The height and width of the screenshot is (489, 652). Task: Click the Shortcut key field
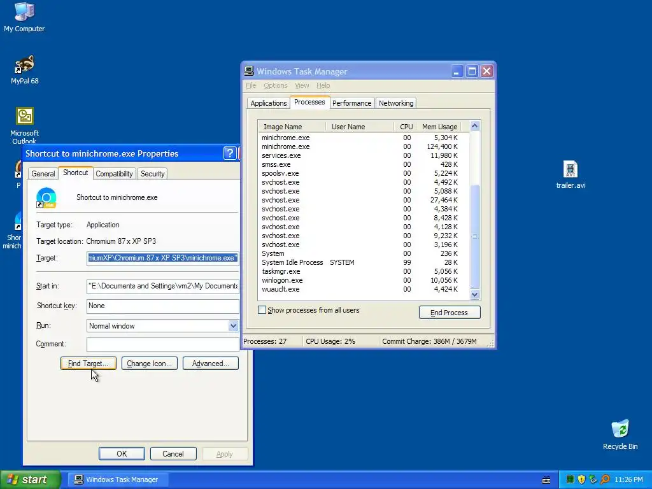[162, 306]
